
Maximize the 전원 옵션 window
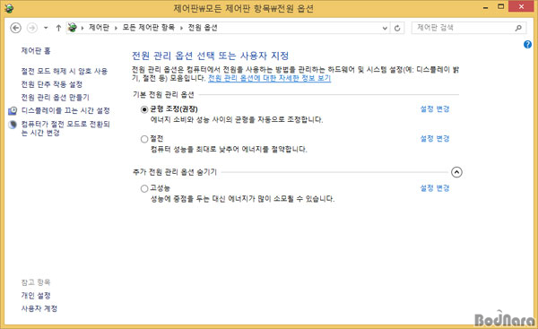501,6
